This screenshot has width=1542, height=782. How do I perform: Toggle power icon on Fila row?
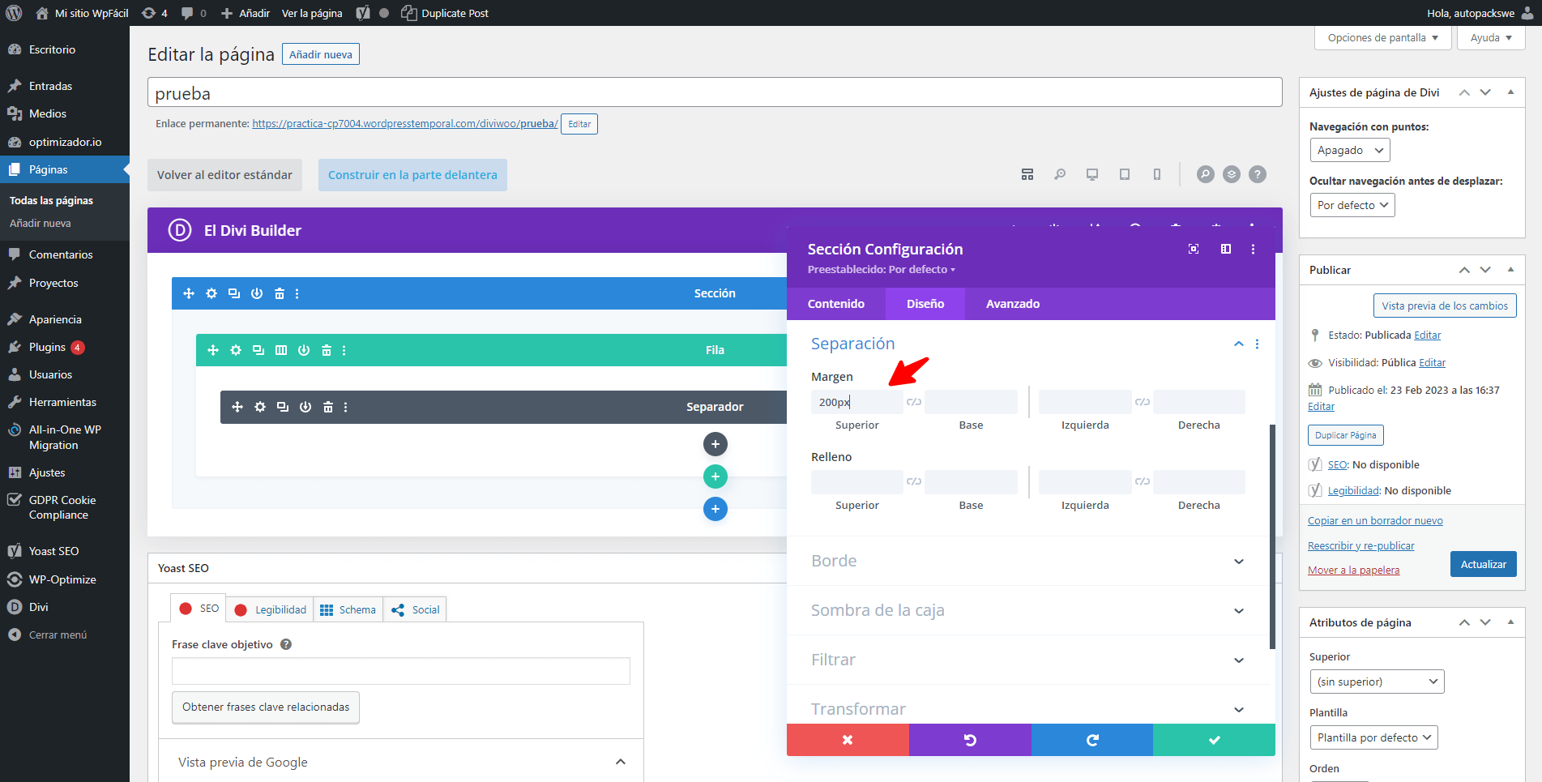pyautogui.click(x=304, y=350)
